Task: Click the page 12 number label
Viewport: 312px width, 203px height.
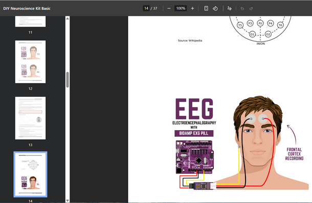Action: [30, 89]
